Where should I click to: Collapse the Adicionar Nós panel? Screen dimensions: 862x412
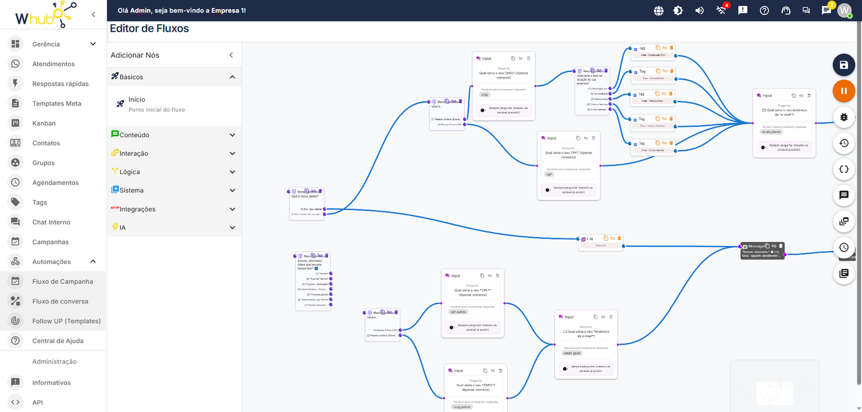point(231,55)
